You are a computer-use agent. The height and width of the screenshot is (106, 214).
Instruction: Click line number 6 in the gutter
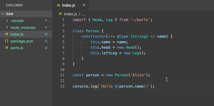pyautogui.click(x=63, y=47)
